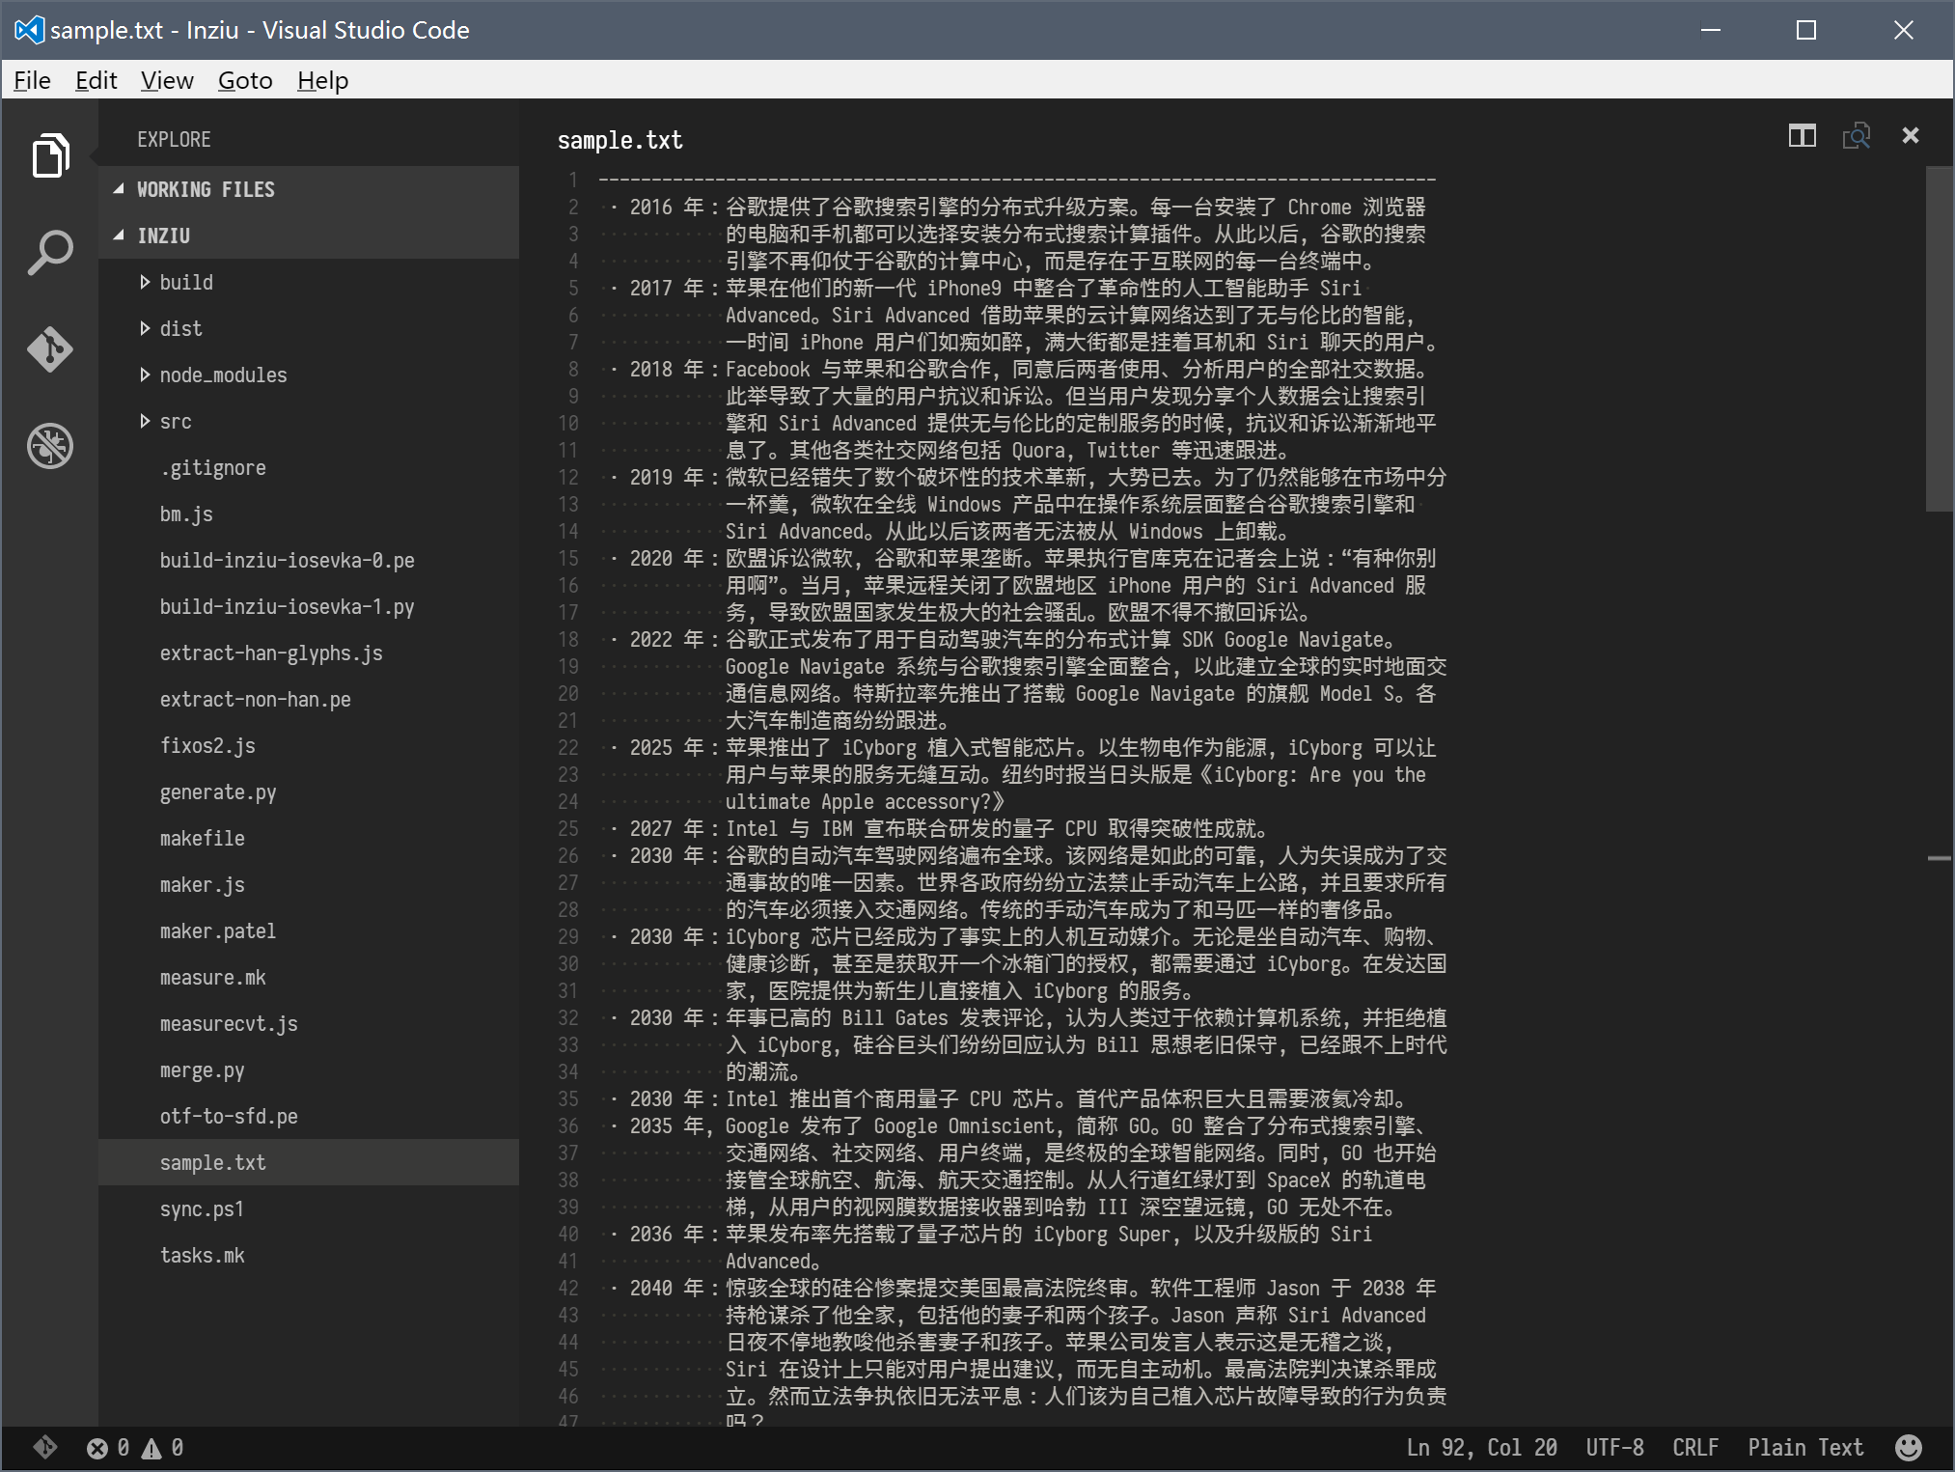The width and height of the screenshot is (1955, 1472).
Task: Click the editor vertical scrollbar thumb
Action: point(1939,339)
